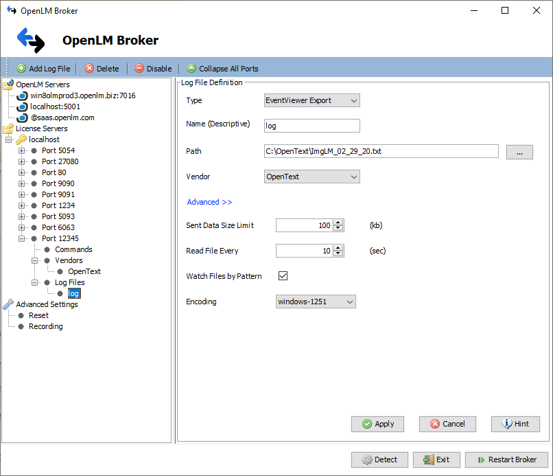Click the Collapse All Ports icon

pyautogui.click(x=191, y=69)
